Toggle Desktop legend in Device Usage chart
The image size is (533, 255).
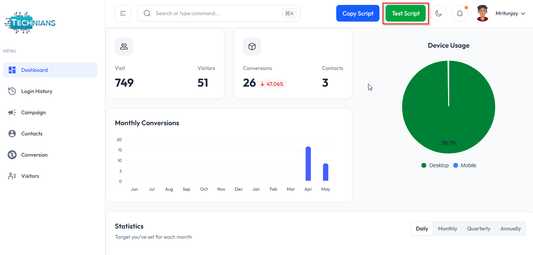tap(435, 165)
